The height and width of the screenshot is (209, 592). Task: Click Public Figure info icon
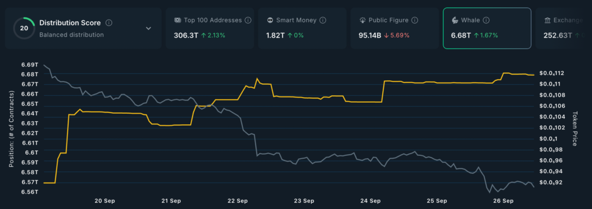click(415, 20)
